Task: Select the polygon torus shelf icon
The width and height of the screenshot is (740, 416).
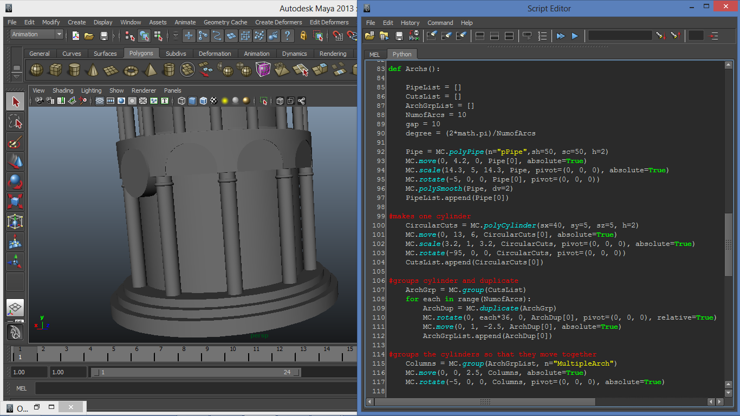Action: point(131,70)
